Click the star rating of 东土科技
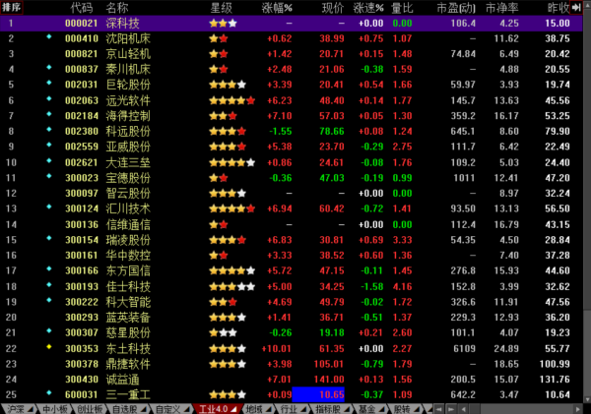591x414 pixels. click(228, 348)
